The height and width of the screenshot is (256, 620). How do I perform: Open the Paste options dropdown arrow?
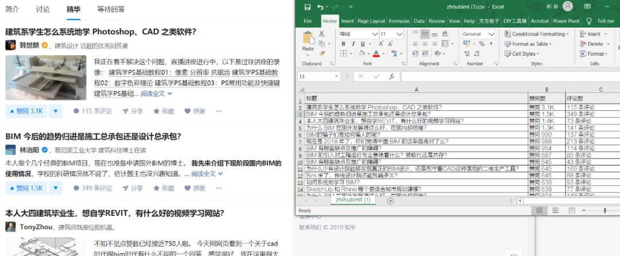click(x=308, y=55)
